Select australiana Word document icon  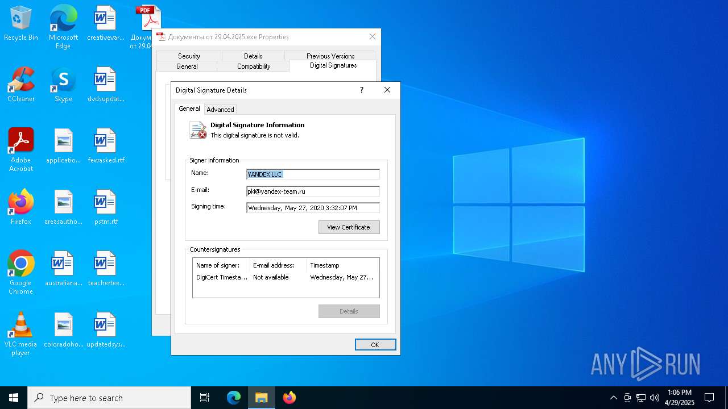[63, 269]
